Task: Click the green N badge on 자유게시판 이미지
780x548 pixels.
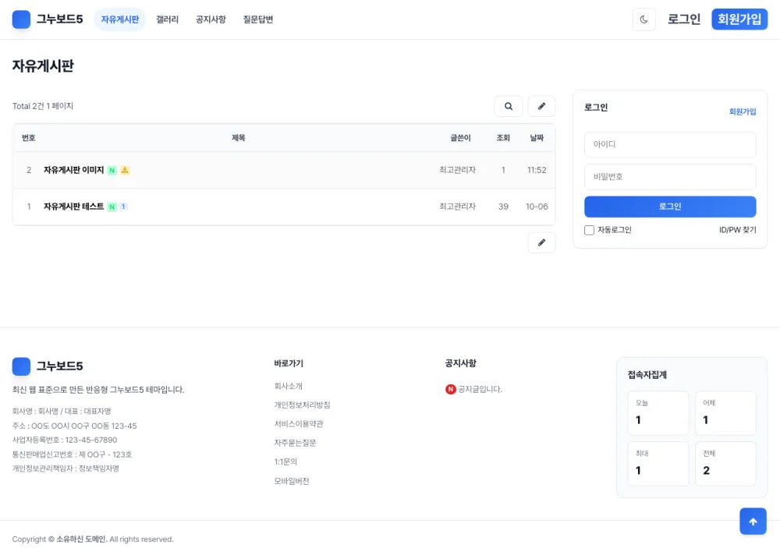Action: tap(112, 170)
